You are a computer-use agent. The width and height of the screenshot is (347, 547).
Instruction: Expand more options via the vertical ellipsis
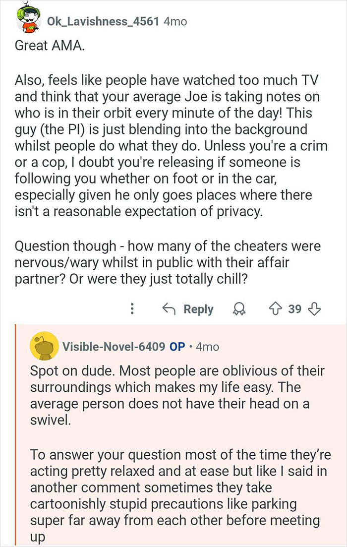point(131,309)
